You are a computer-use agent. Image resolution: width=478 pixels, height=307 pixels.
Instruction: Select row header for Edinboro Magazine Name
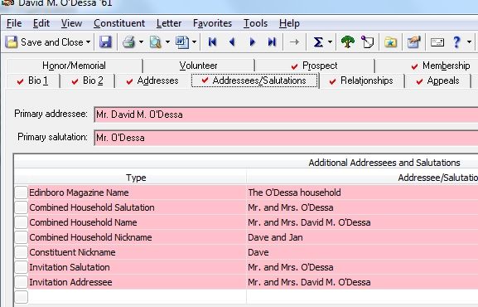(x=21, y=192)
